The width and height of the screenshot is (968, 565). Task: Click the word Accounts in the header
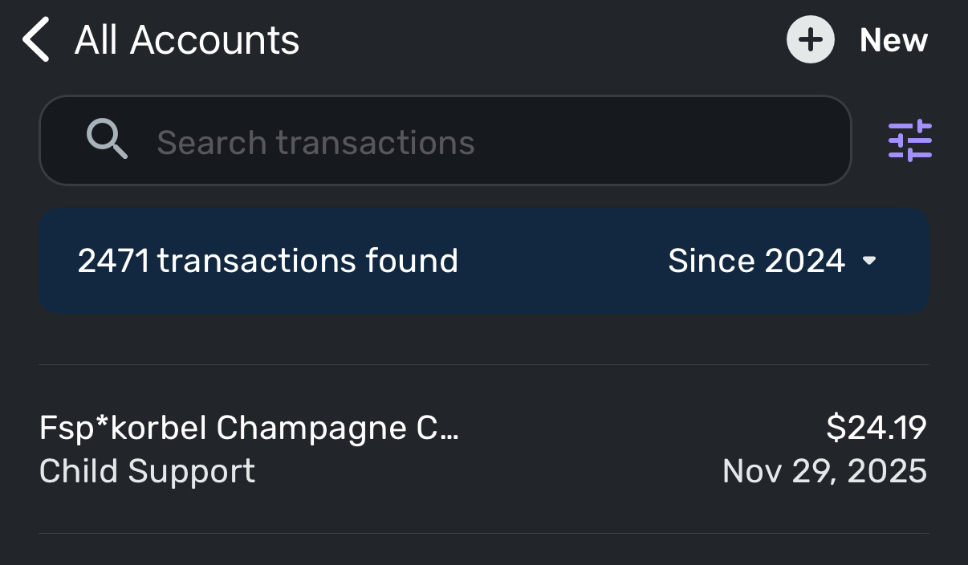click(214, 40)
